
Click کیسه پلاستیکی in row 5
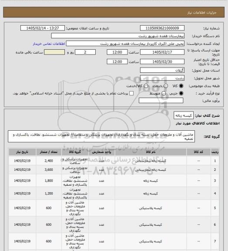[151, 208]
